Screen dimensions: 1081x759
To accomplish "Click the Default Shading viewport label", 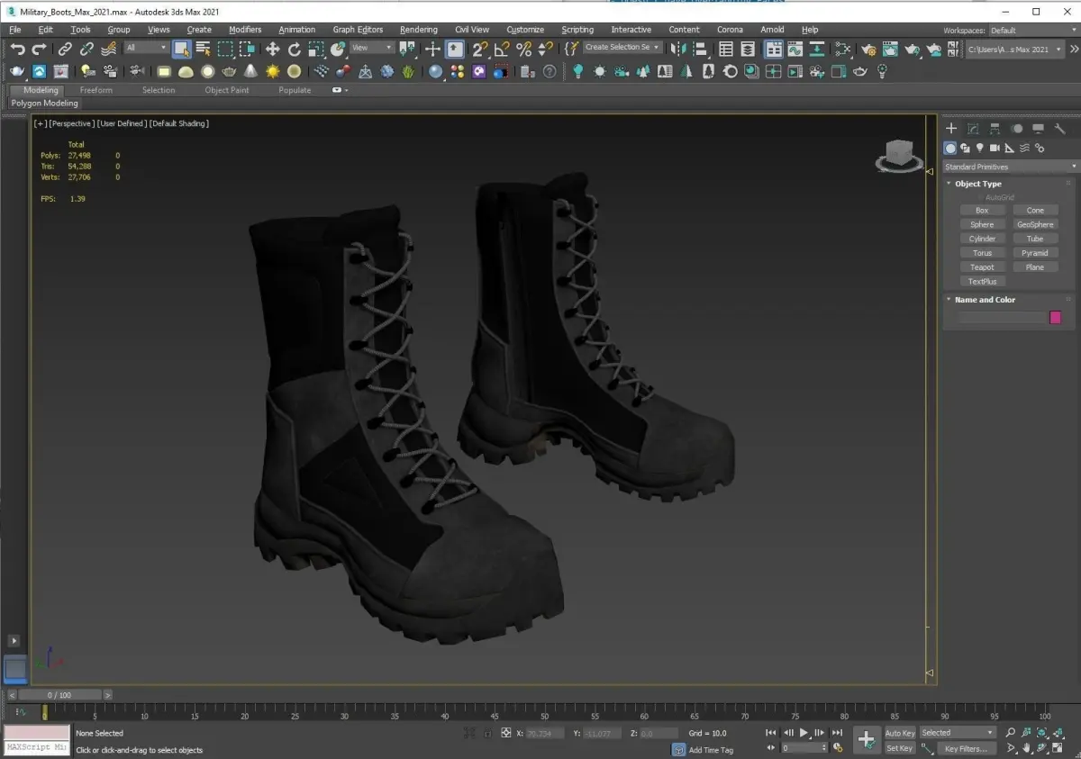I will pos(179,123).
